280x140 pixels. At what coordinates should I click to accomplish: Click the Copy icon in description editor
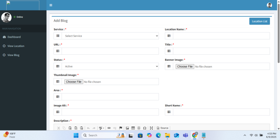64,128
